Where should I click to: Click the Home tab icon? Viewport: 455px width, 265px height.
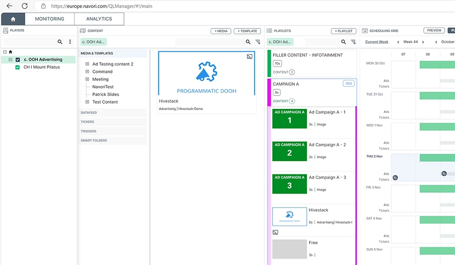[13, 19]
